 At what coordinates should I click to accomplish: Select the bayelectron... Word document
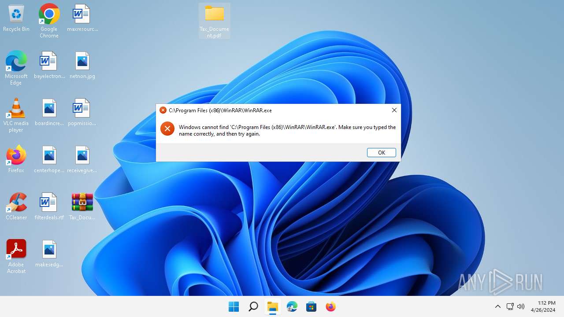click(x=49, y=66)
